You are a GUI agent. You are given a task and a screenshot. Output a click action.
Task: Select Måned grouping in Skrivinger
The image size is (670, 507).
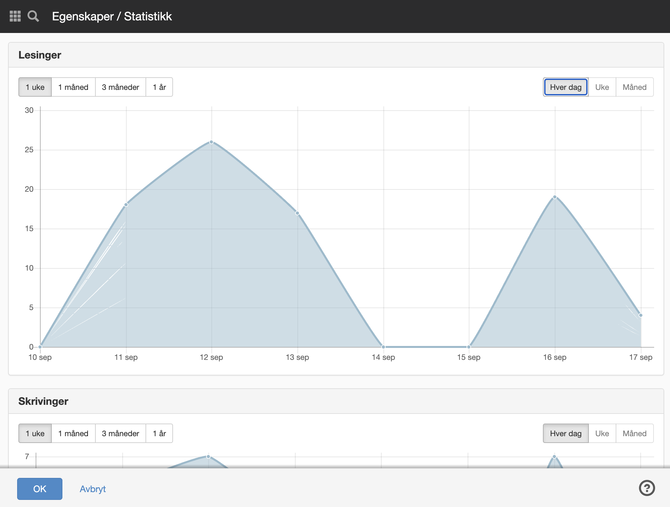[634, 433]
